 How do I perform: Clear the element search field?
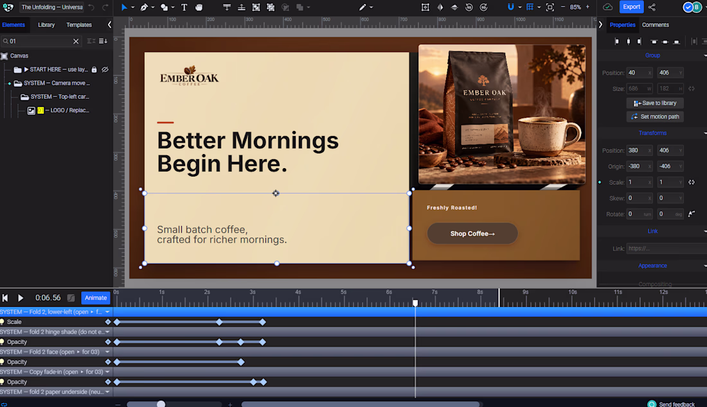[76, 41]
